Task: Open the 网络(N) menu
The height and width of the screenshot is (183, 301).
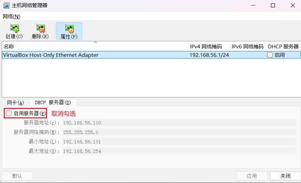Action: point(11,17)
